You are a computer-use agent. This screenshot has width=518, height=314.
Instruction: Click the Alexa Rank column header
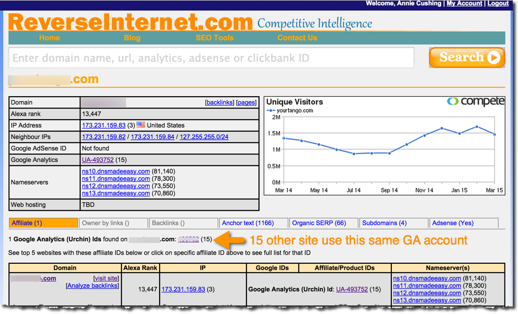pyautogui.click(x=140, y=268)
